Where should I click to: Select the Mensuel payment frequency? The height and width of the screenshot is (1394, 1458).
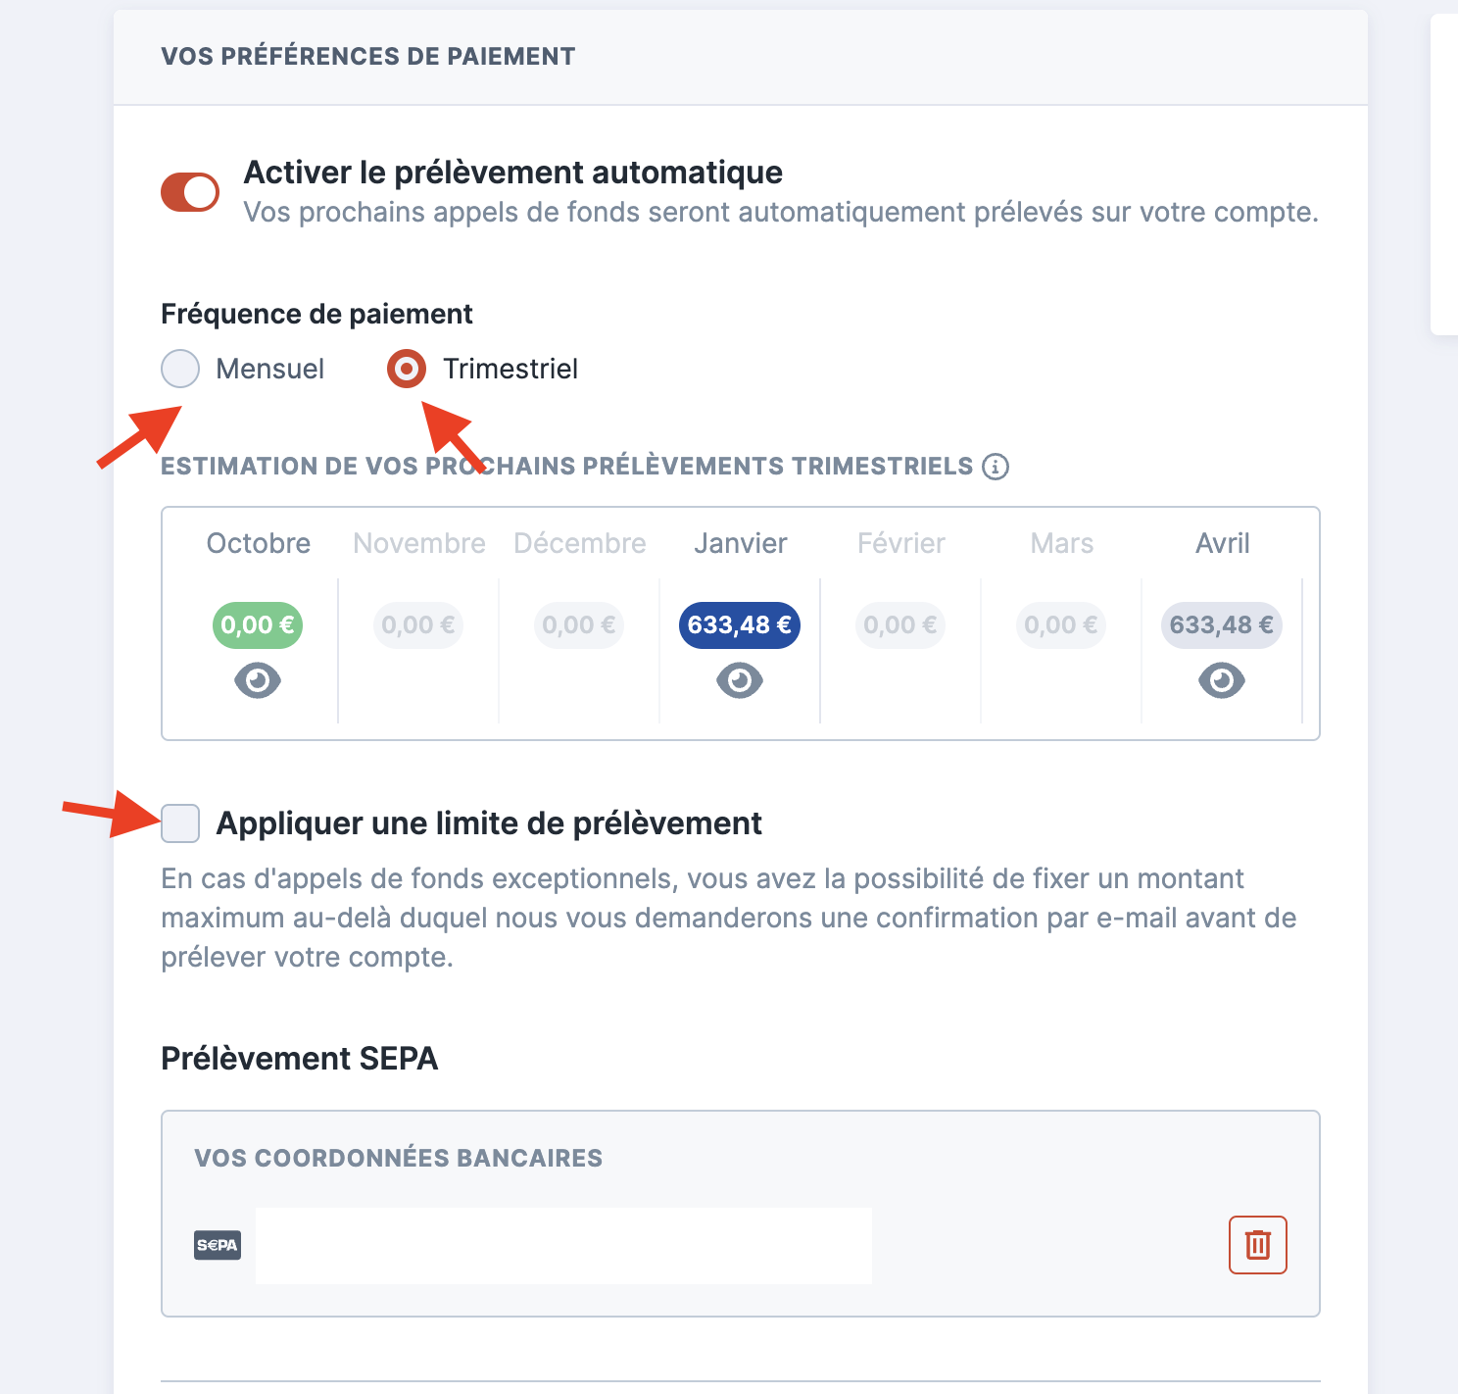(180, 369)
